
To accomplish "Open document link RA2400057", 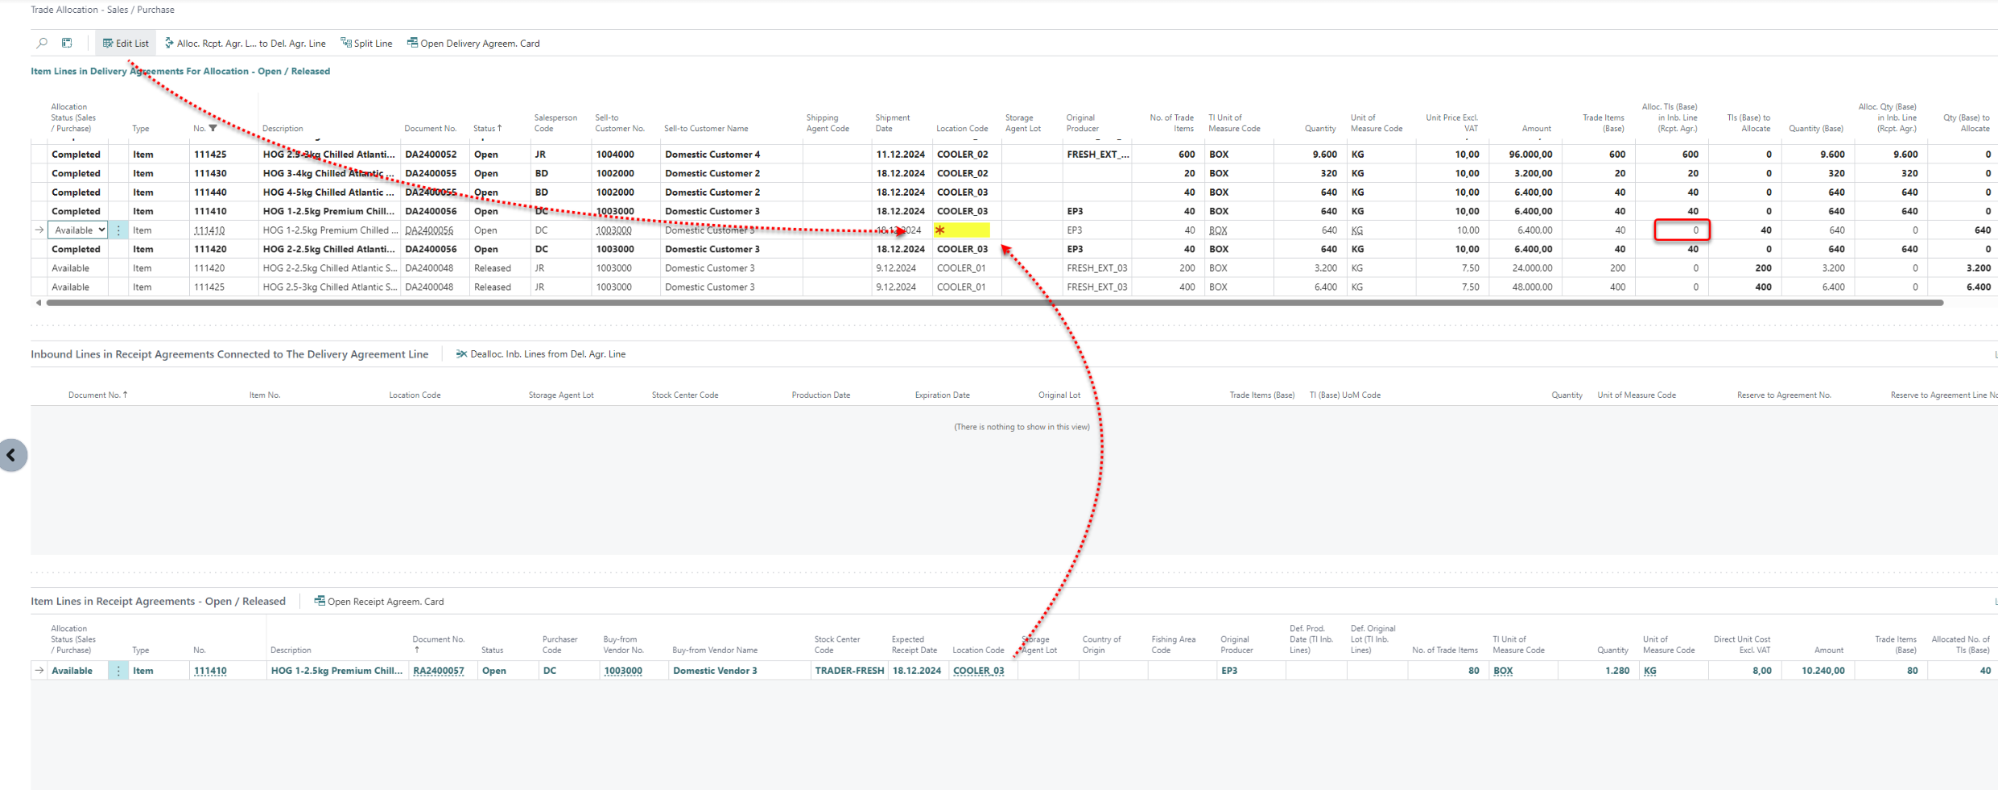I will [438, 671].
